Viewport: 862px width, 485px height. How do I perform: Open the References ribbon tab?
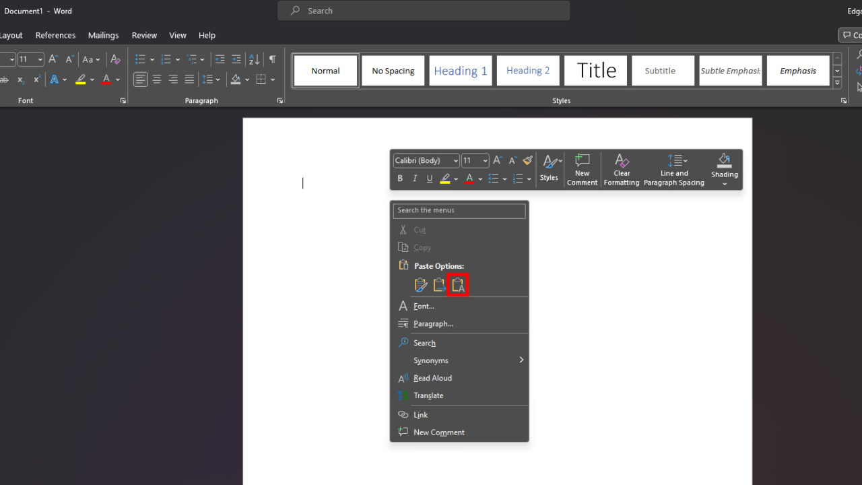55,35
